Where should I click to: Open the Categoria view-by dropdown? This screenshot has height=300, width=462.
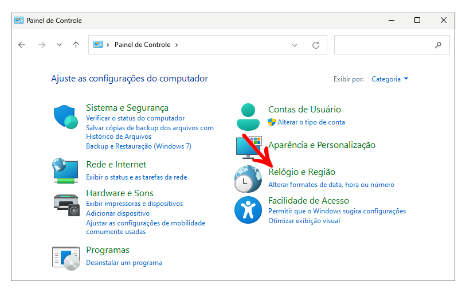[x=390, y=79]
